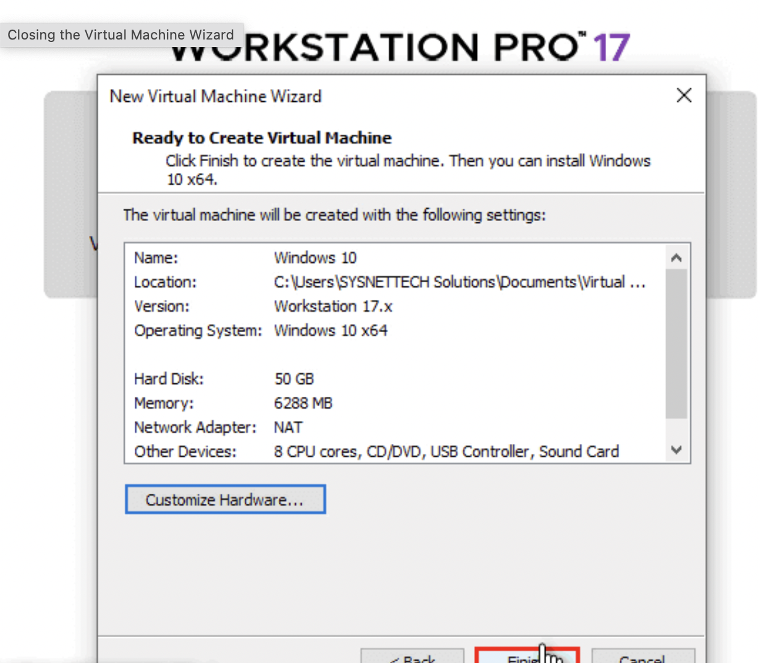
Task: Open the Customize Hardware settings
Action: (x=225, y=499)
